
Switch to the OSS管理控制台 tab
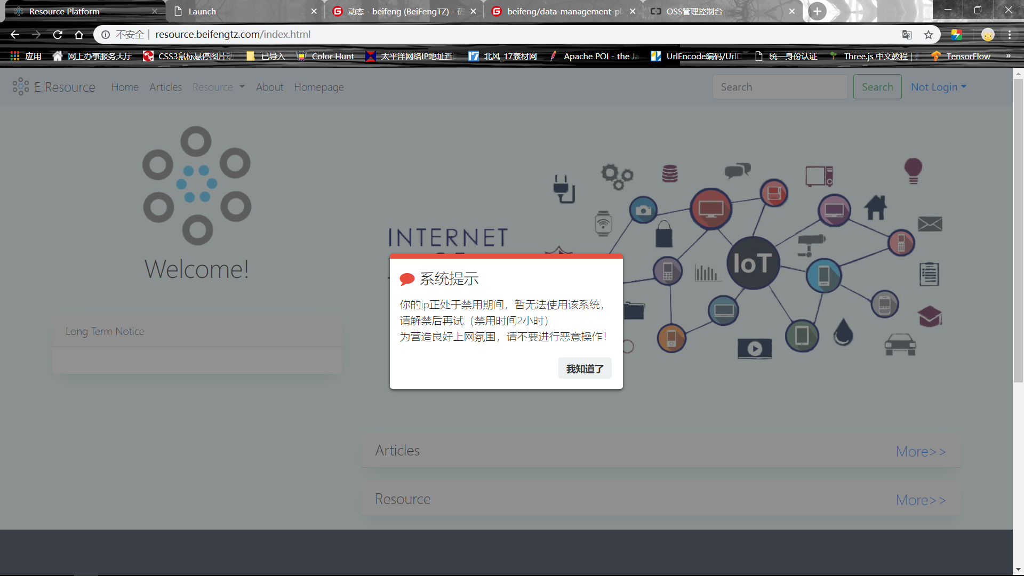[693, 11]
